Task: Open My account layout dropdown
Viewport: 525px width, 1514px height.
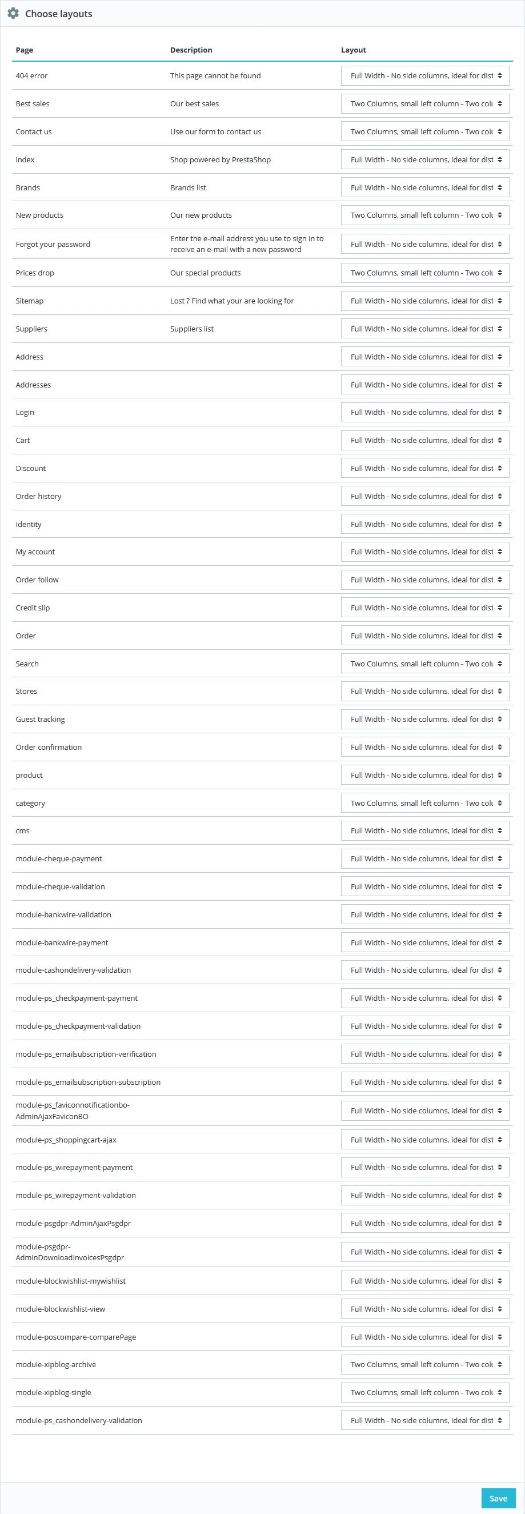Action: click(x=424, y=552)
